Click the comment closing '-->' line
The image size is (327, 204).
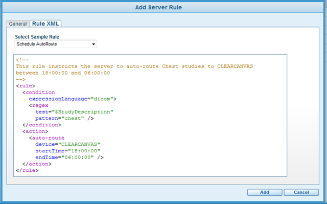point(20,79)
